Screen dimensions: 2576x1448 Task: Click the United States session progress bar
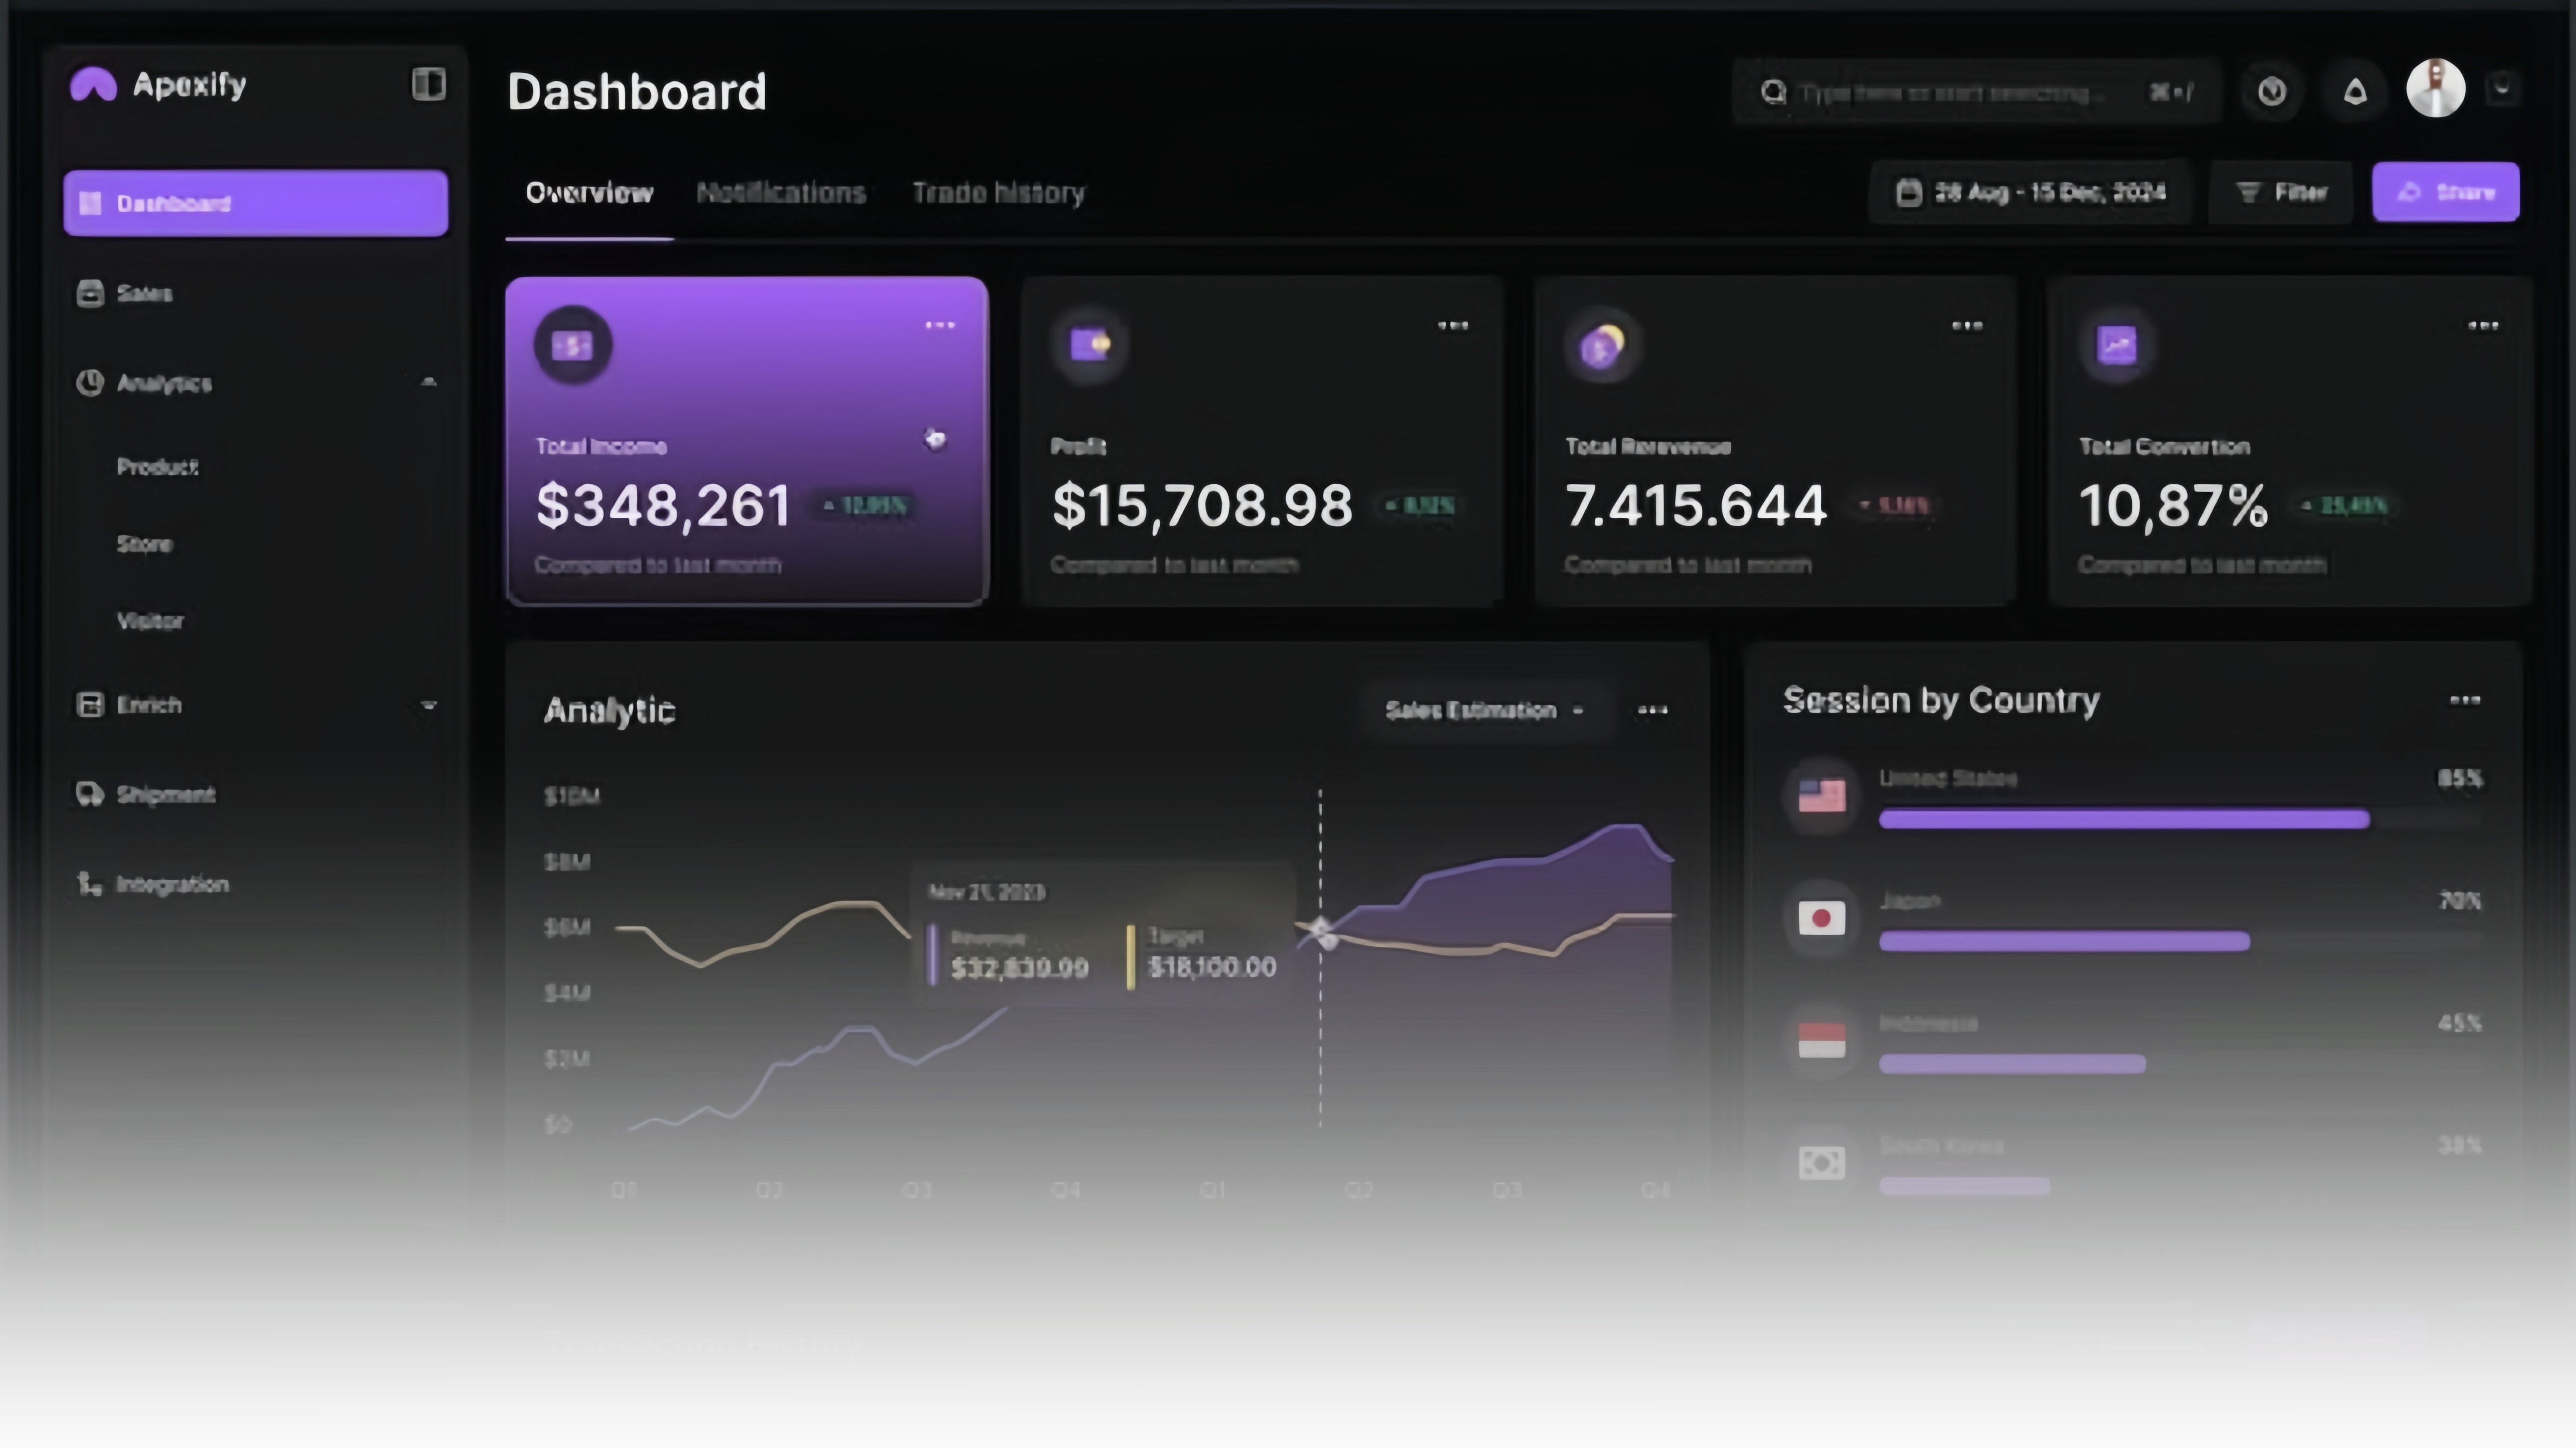coord(2123,821)
